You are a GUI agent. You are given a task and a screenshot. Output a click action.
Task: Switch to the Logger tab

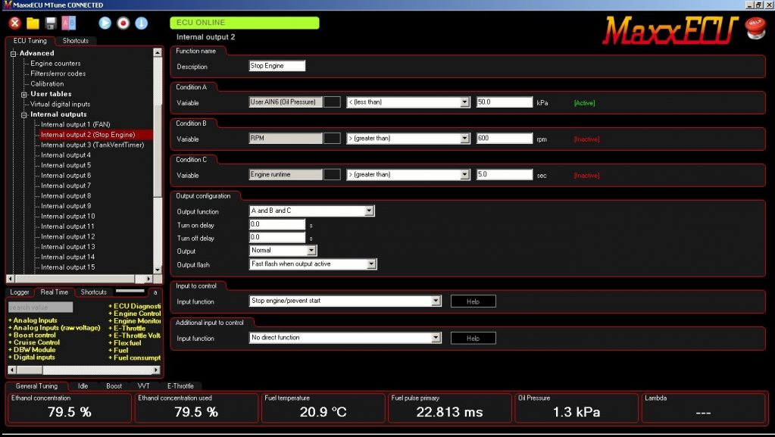[x=20, y=292]
